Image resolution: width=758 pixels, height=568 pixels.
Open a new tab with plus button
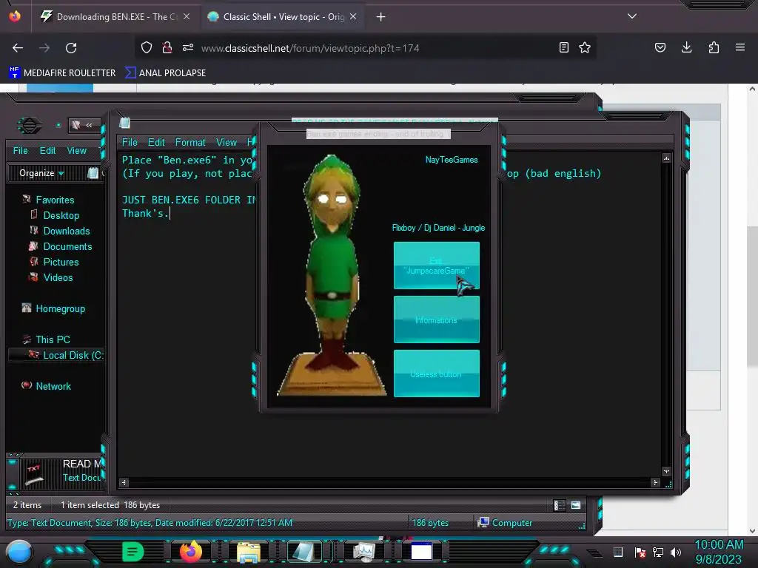[381, 17]
